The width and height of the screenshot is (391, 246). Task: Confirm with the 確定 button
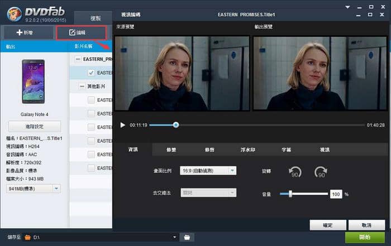pyautogui.click(x=328, y=225)
